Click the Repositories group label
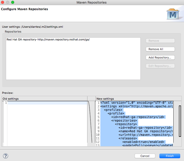The height and width of the screenshot is (161, 184). click(x=13, y=32)
